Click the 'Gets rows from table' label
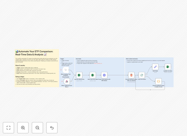Screen dimensions: 187x136 click(x=93, y=79)
